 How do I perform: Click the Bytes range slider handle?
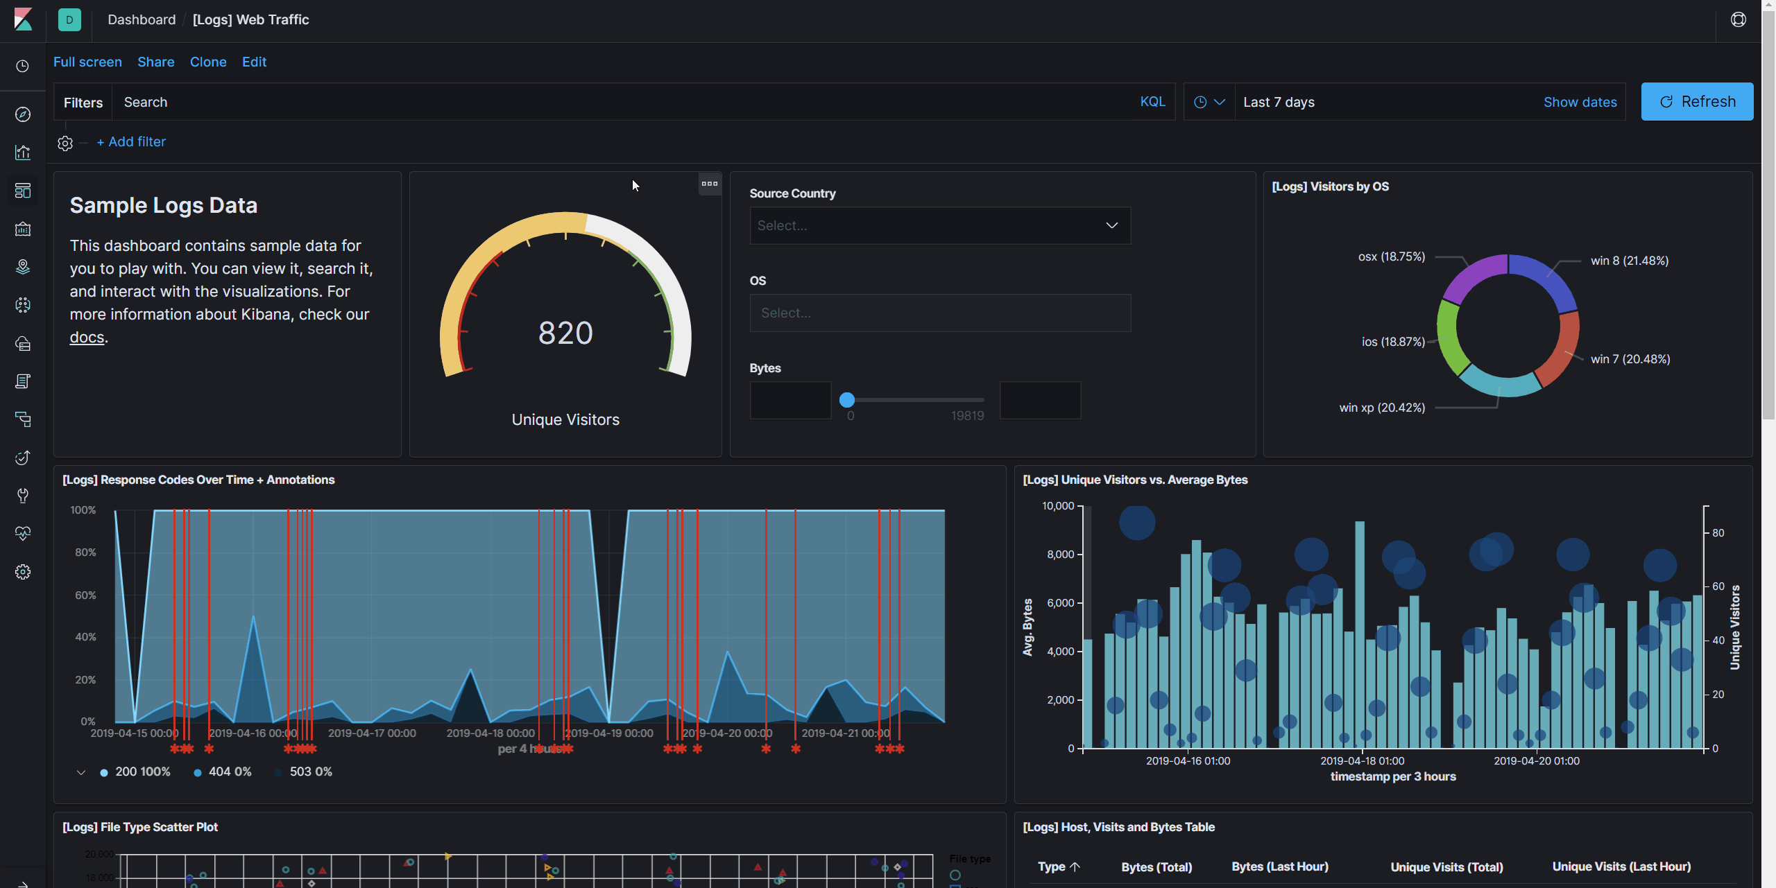pos(846,400)
